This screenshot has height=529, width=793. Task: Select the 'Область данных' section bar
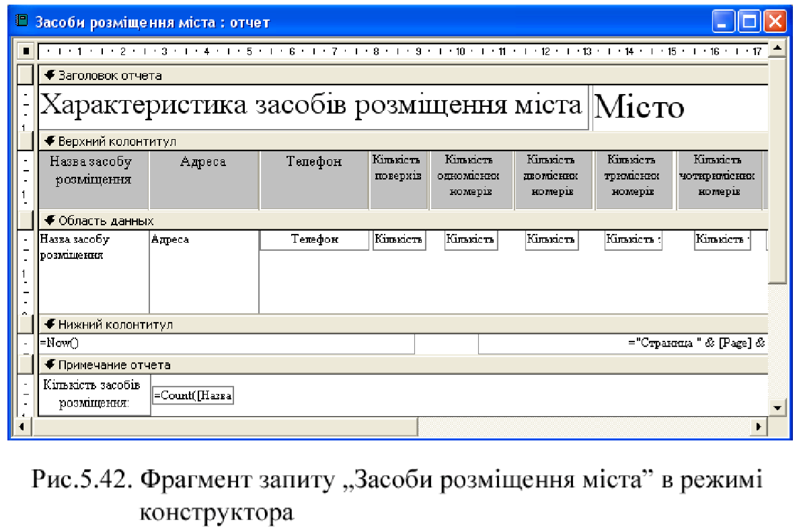(403, 220)
